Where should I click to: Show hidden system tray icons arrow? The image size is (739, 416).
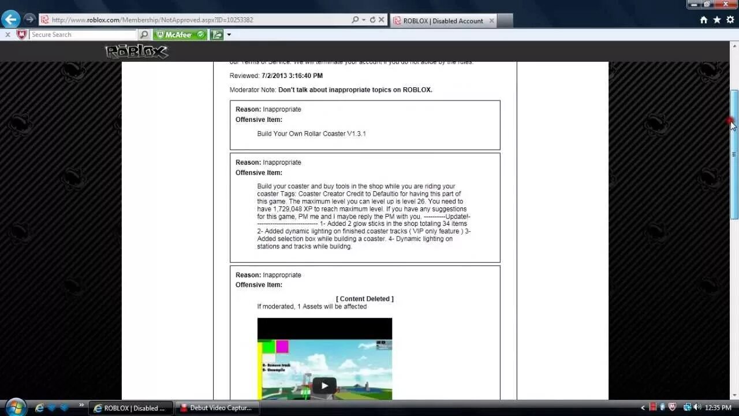coord(643,408)
